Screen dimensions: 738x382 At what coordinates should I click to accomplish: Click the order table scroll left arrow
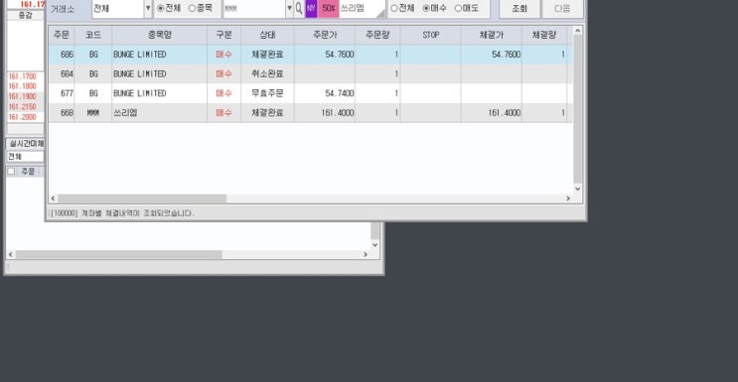pyautogui.click(x=53, y=198)
